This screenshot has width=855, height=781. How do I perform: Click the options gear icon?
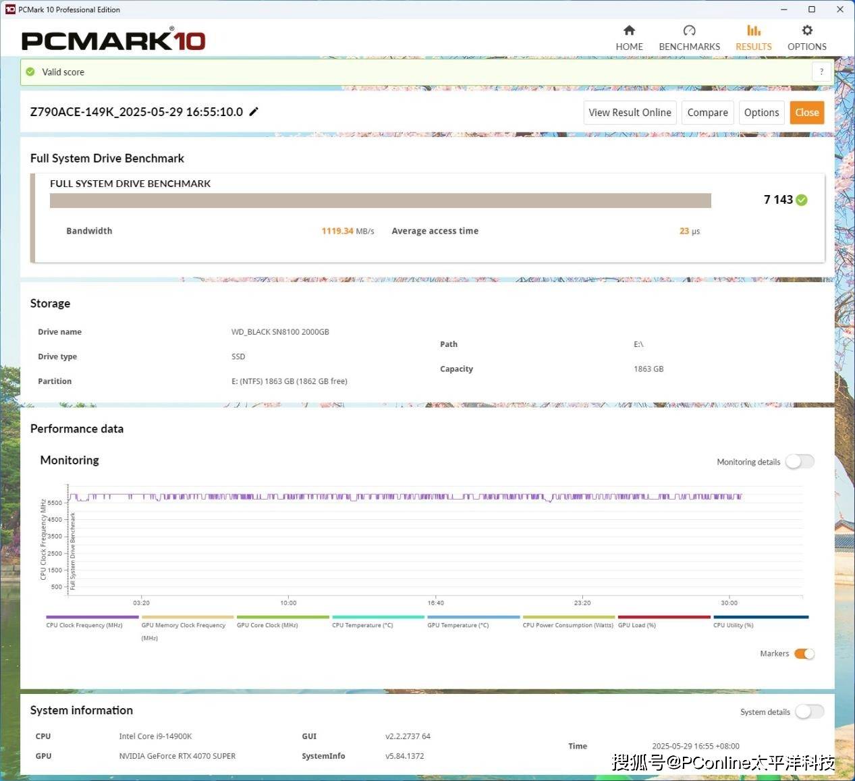pos(807,30)
